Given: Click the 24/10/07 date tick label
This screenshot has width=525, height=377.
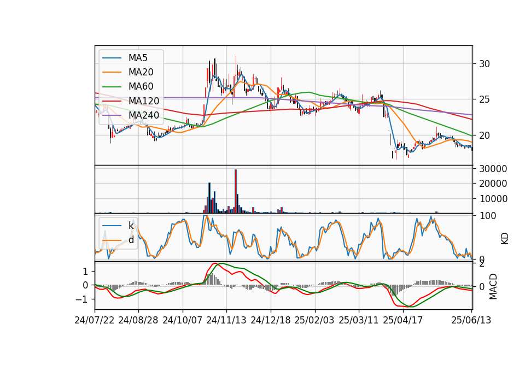Looking at the screenshot, I should tap(183, 320).
